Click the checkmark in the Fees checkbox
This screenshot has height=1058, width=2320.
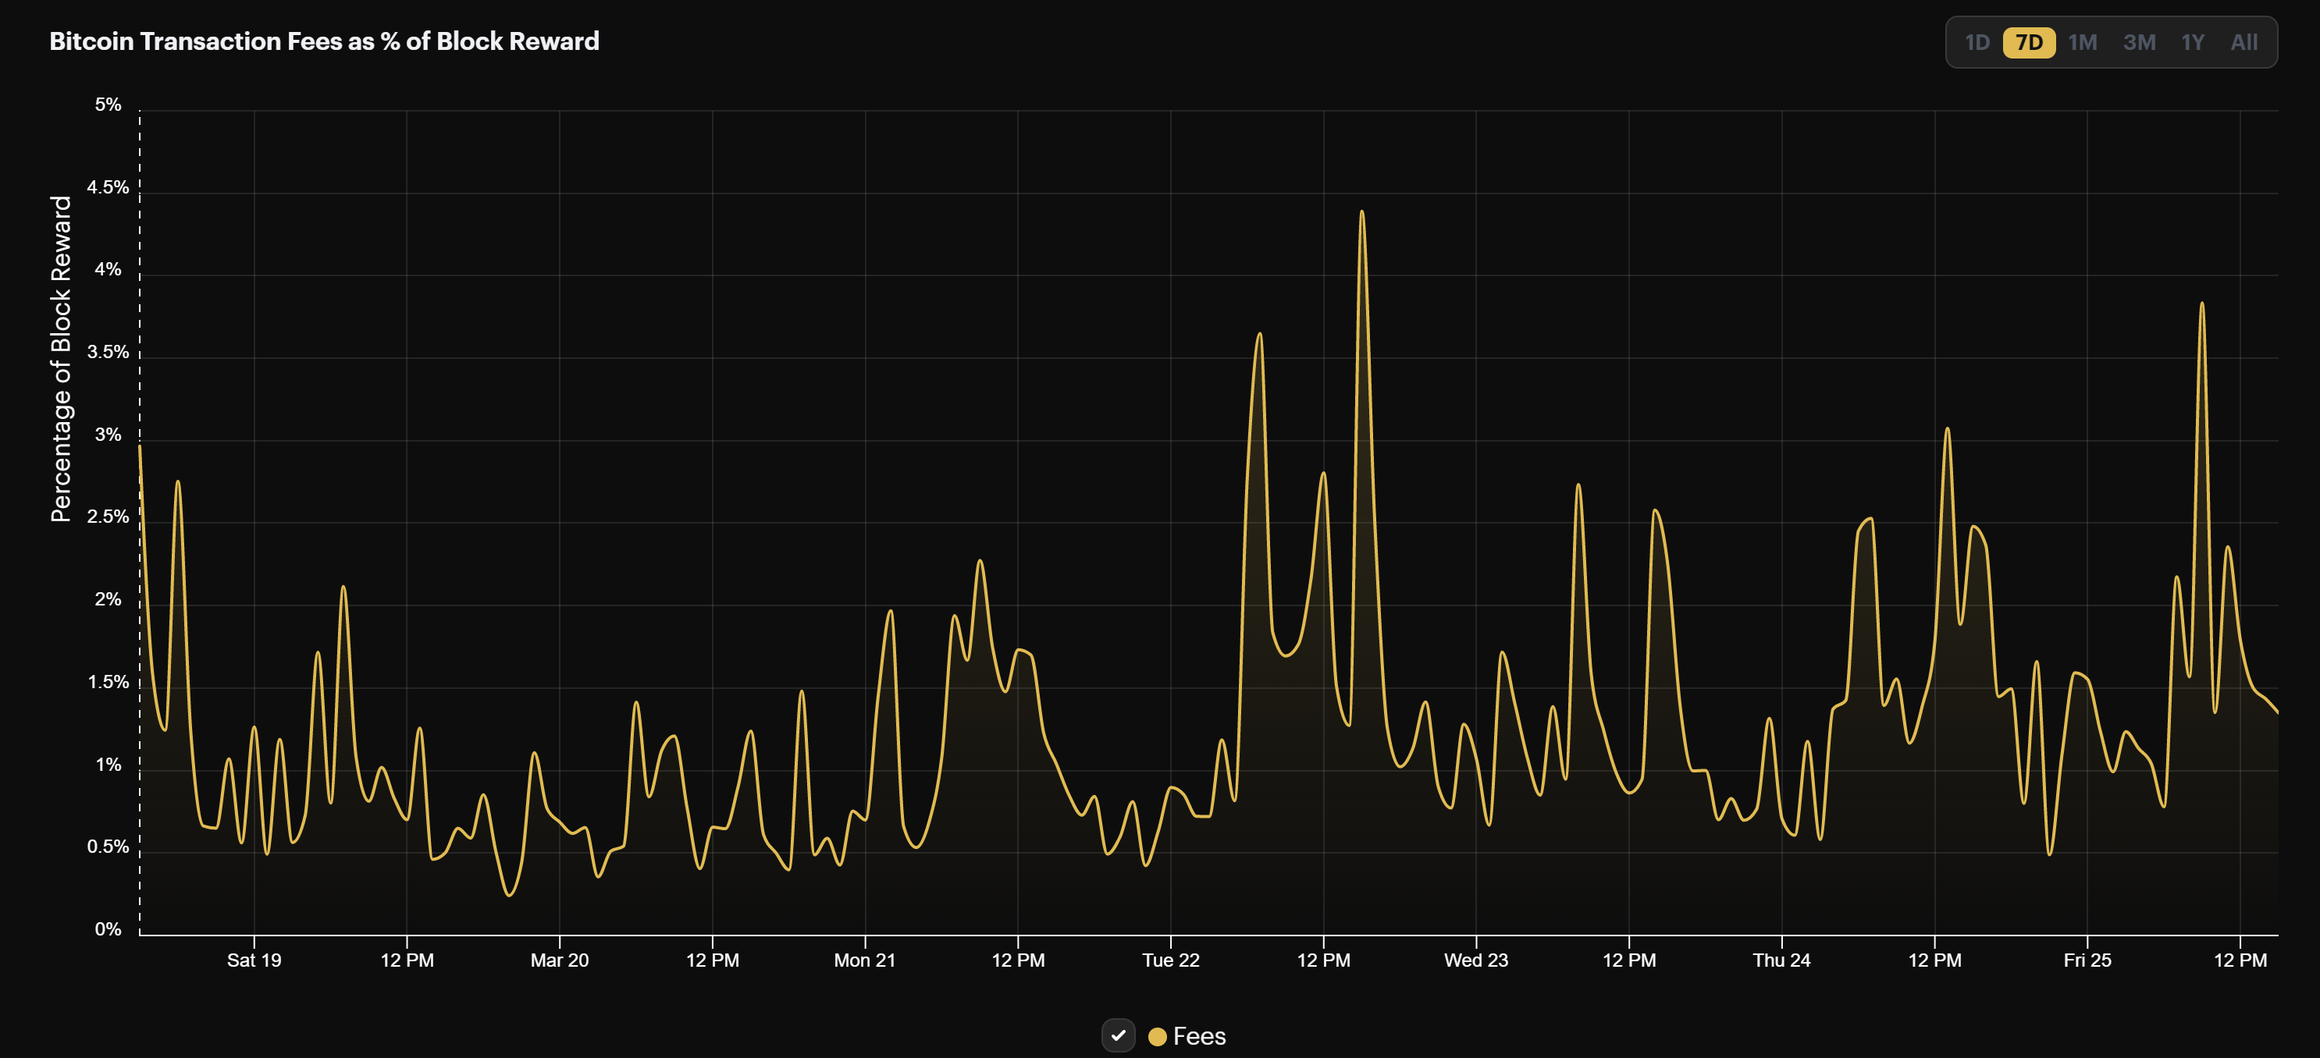coord(1119,1035)
